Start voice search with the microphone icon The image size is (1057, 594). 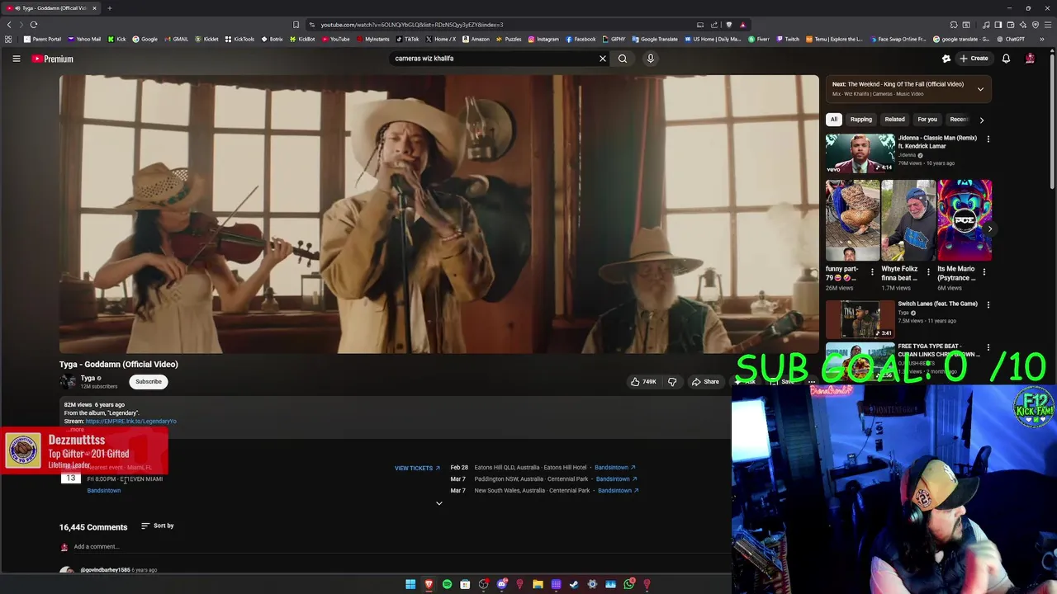(x=651, y=59)
